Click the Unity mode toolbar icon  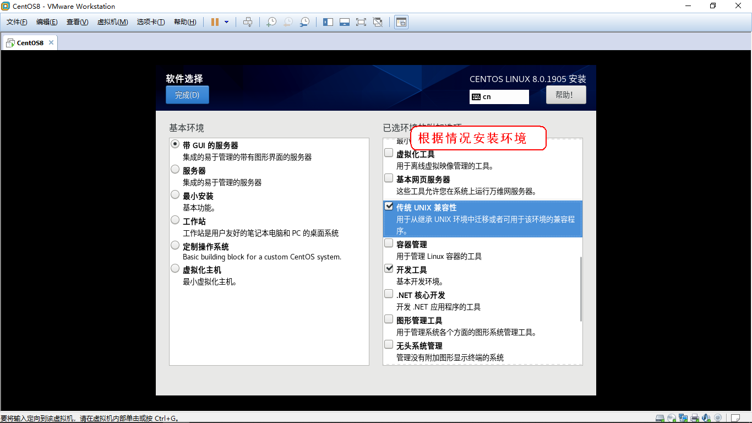(x=378, y=22)
